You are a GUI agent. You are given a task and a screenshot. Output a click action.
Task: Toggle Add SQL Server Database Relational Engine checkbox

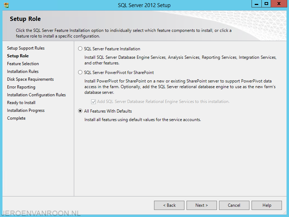[93, 102]
